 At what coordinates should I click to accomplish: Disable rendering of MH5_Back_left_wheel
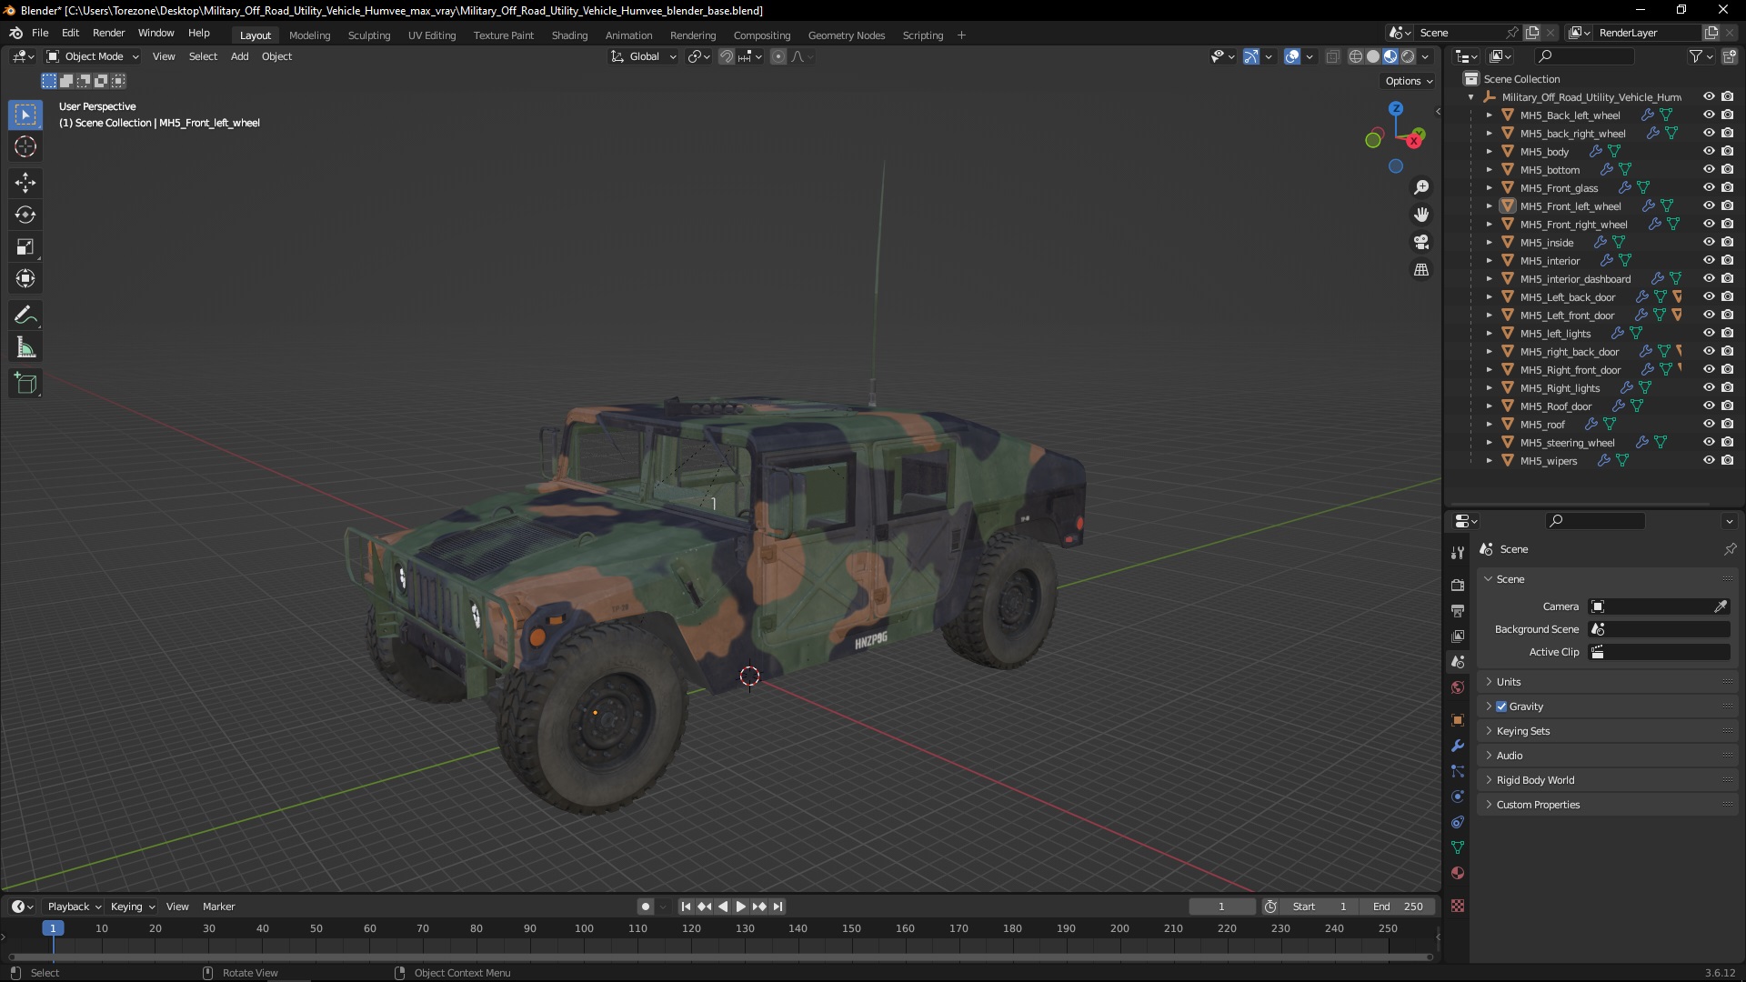pos(1727,115)
